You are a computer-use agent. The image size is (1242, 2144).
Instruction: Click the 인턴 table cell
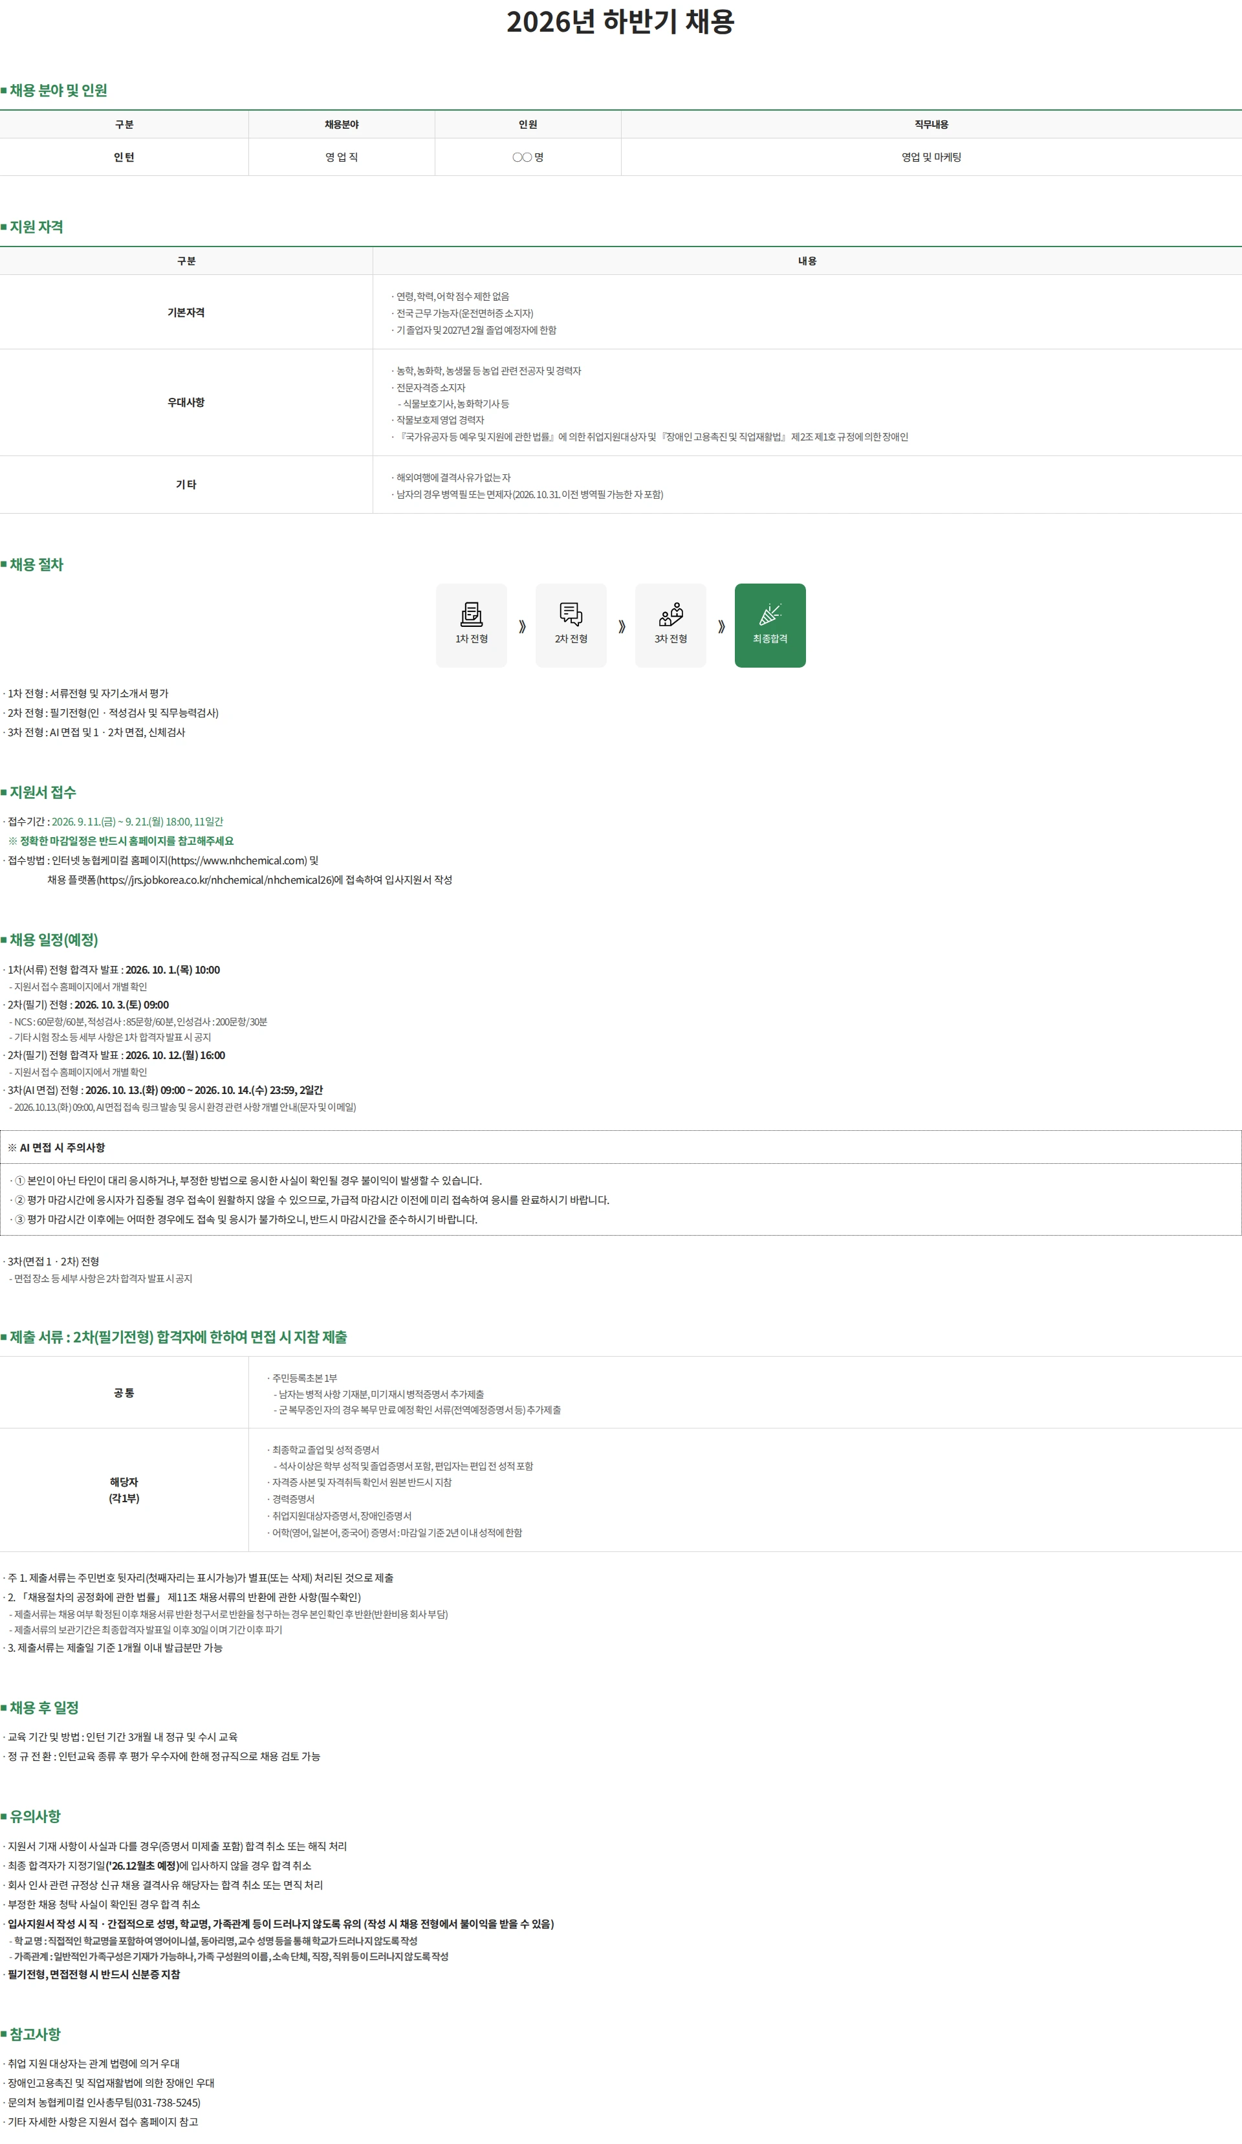pyautogui.click(x=124, y=157)
